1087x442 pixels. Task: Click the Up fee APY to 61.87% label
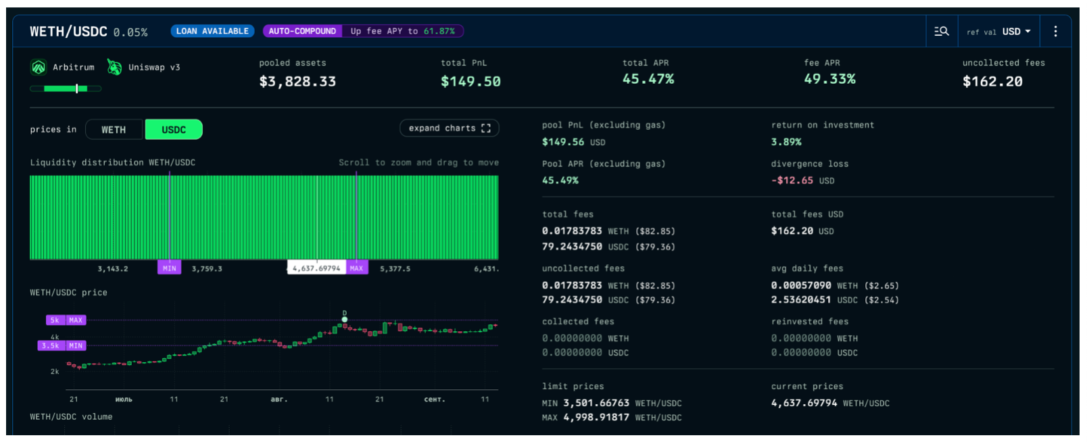click(402, 31)
